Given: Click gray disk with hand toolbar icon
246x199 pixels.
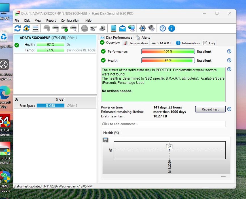Looking at the screenshot, I should tap(46, 28).
